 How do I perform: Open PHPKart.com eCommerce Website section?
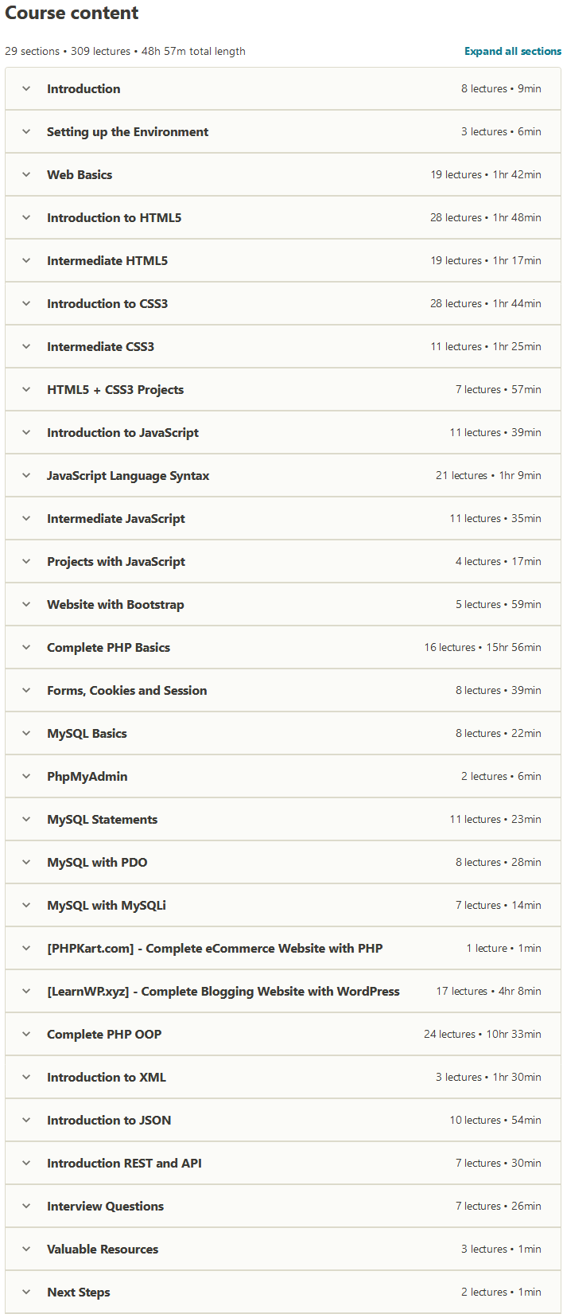[215, 949]
